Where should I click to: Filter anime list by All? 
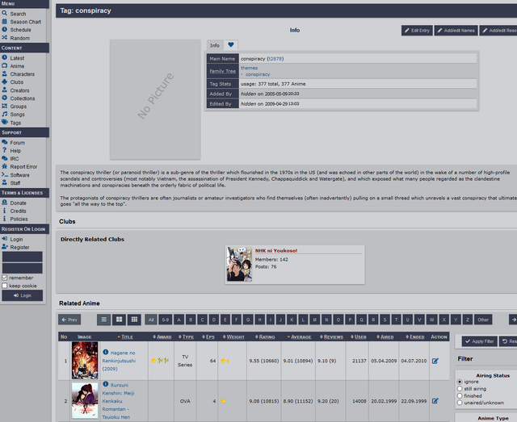(x=151, y=320)
